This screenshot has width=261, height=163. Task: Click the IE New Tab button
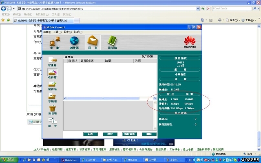click(x=77, y=21)
